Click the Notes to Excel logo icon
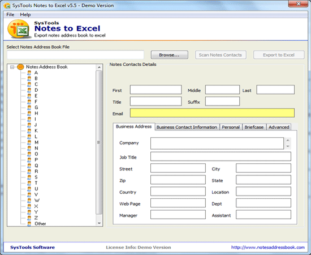This screenshot has height=255, width=311. click(19, 29)
